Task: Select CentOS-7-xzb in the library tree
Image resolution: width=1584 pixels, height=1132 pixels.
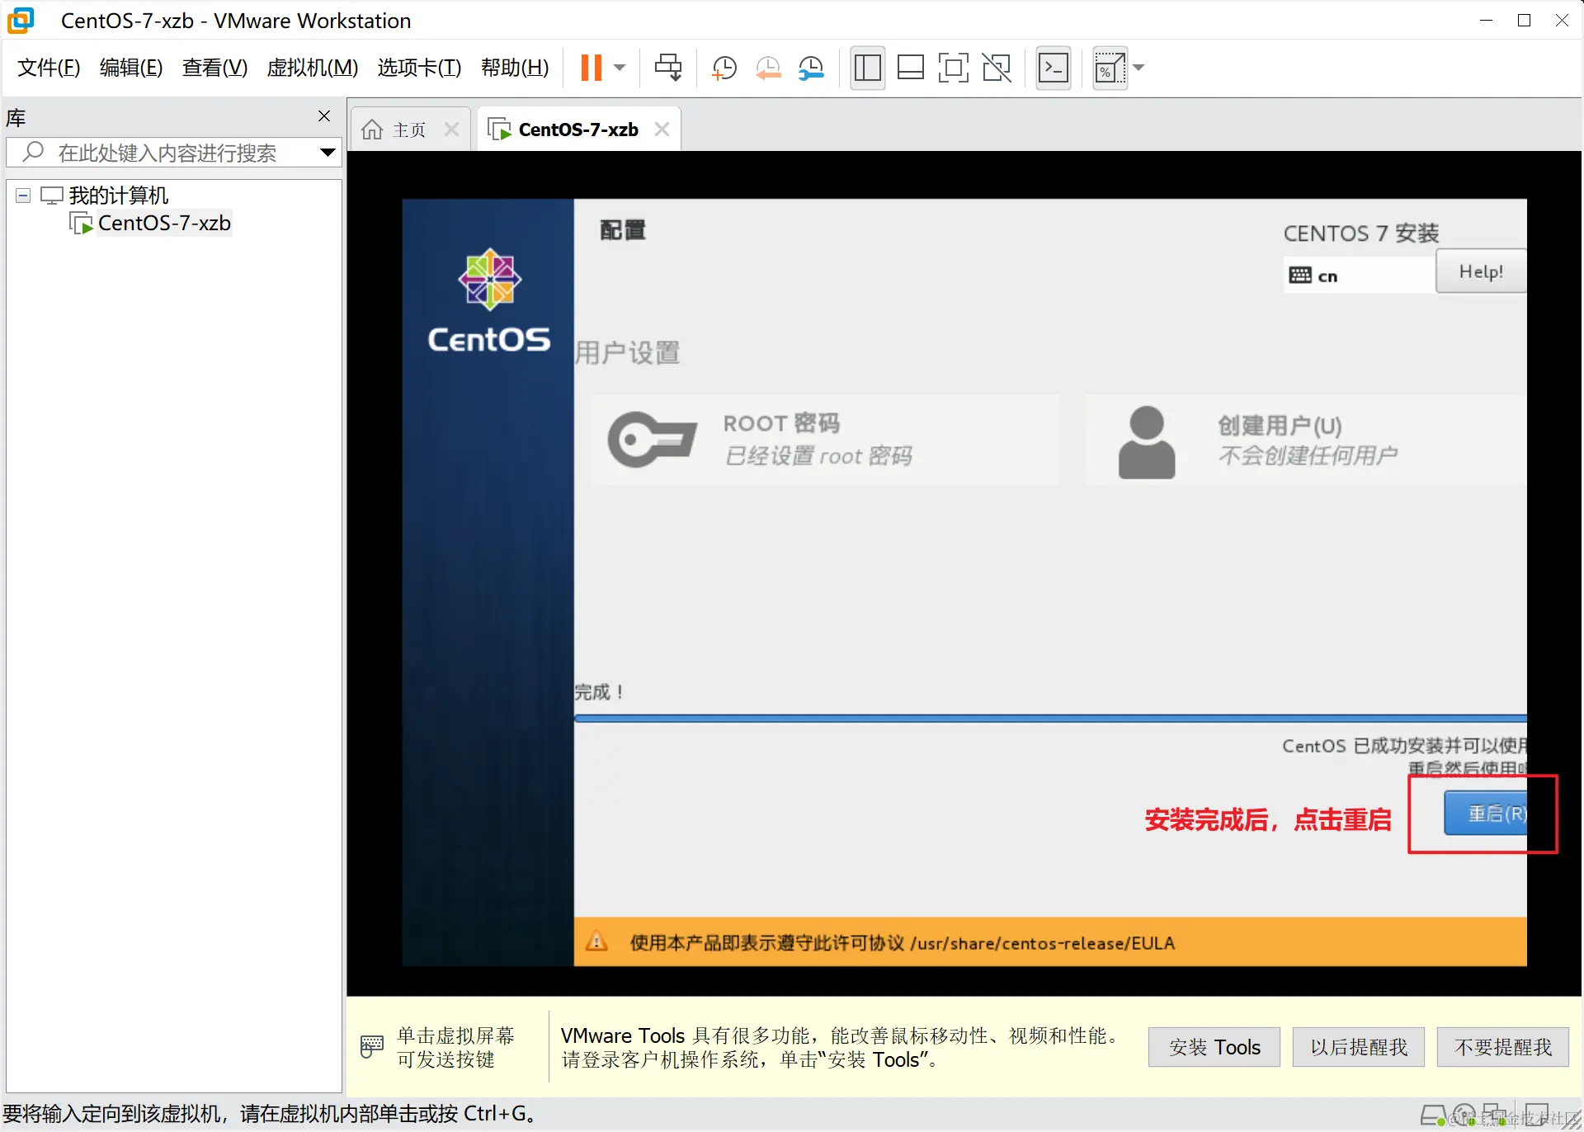Action: coord(164,223)
